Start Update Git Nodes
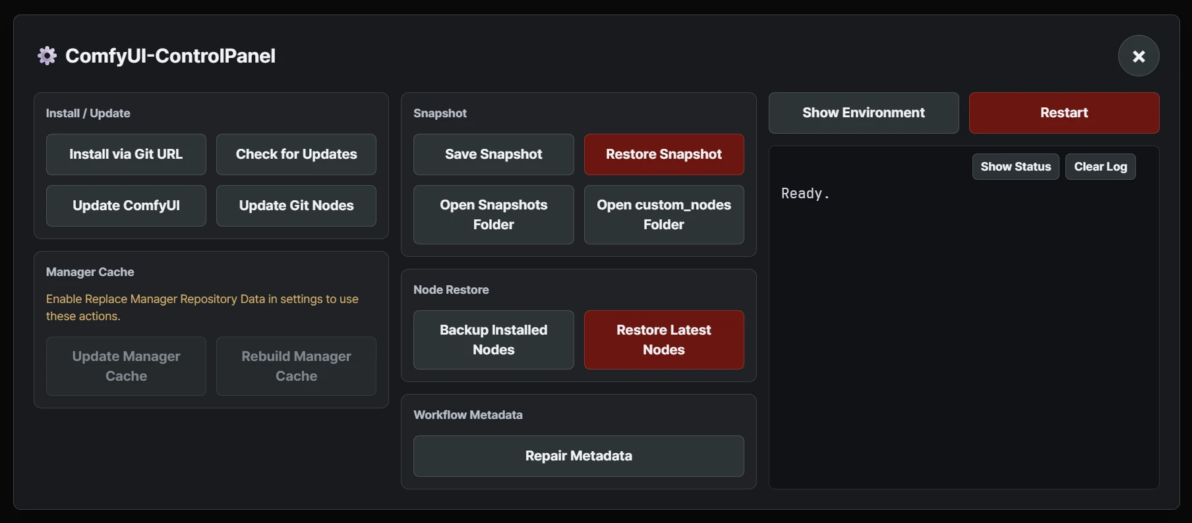The image size is (1192, 523). pyautogui.click(x=296, y=206)
